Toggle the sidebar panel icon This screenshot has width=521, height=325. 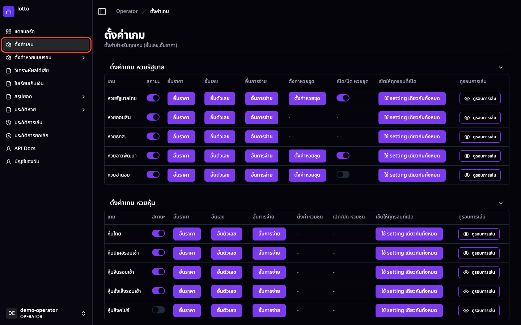[102, 12]
